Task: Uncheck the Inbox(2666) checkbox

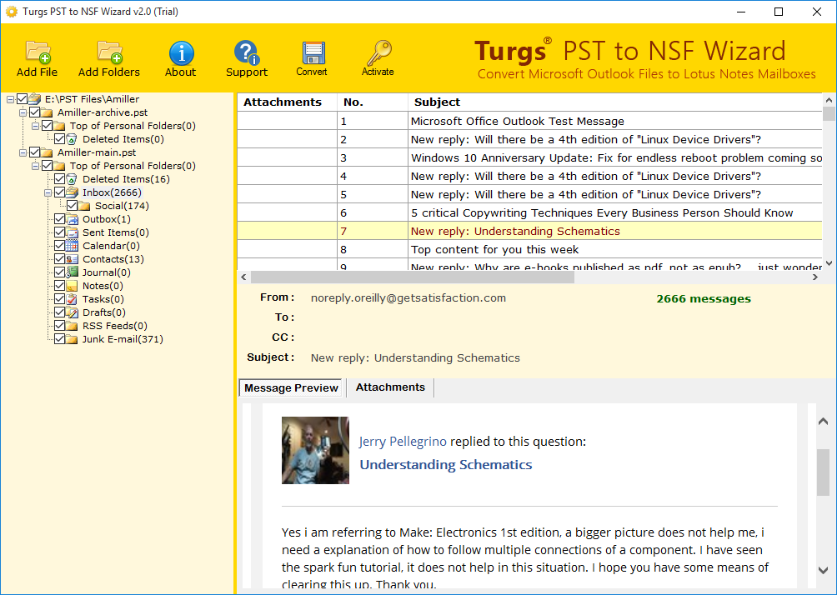Action: [x=59, y=192]
